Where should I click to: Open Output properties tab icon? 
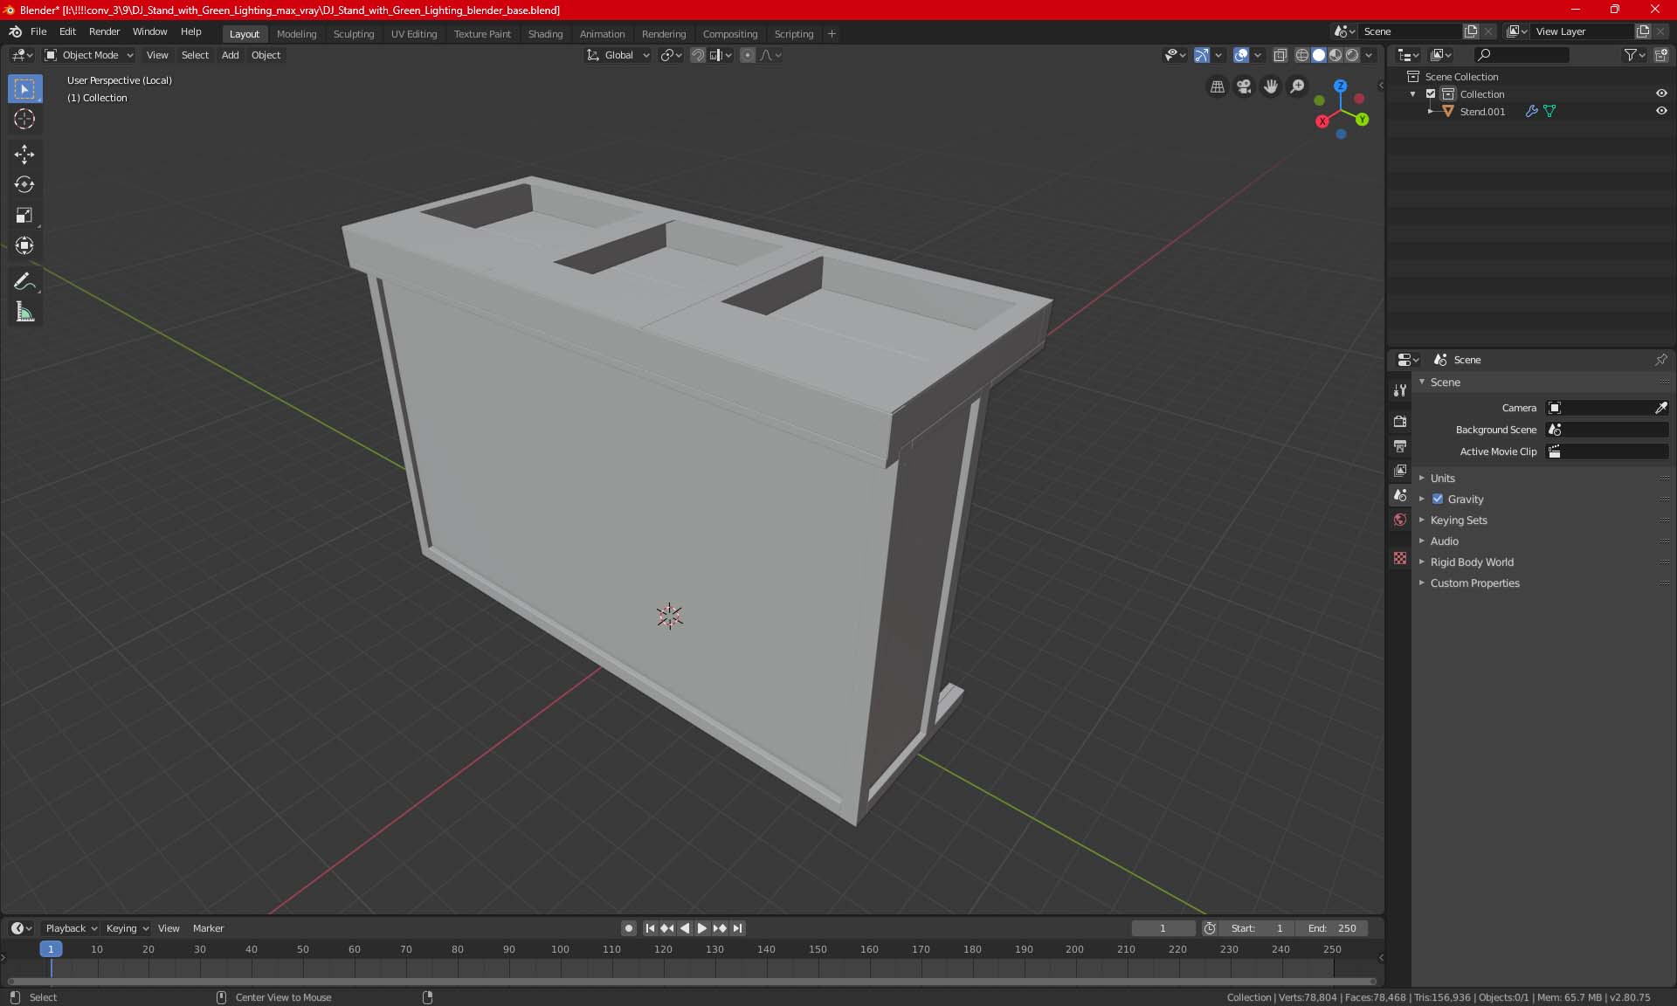click(1400, 445)
